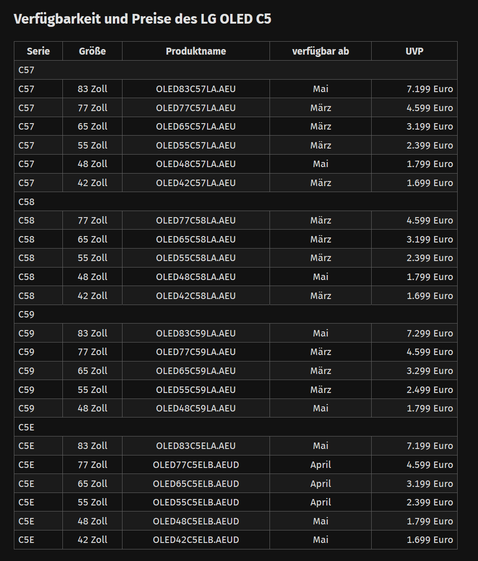This screenshot has height=561, width=478.
Task: Click '42 Zoll' in the OLED42C58LA.AEU row
Action: [92, 296]
